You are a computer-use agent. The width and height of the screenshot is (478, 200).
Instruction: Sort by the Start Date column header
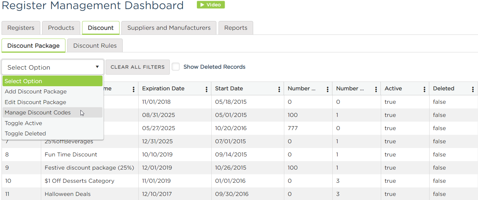coord(229,88)
